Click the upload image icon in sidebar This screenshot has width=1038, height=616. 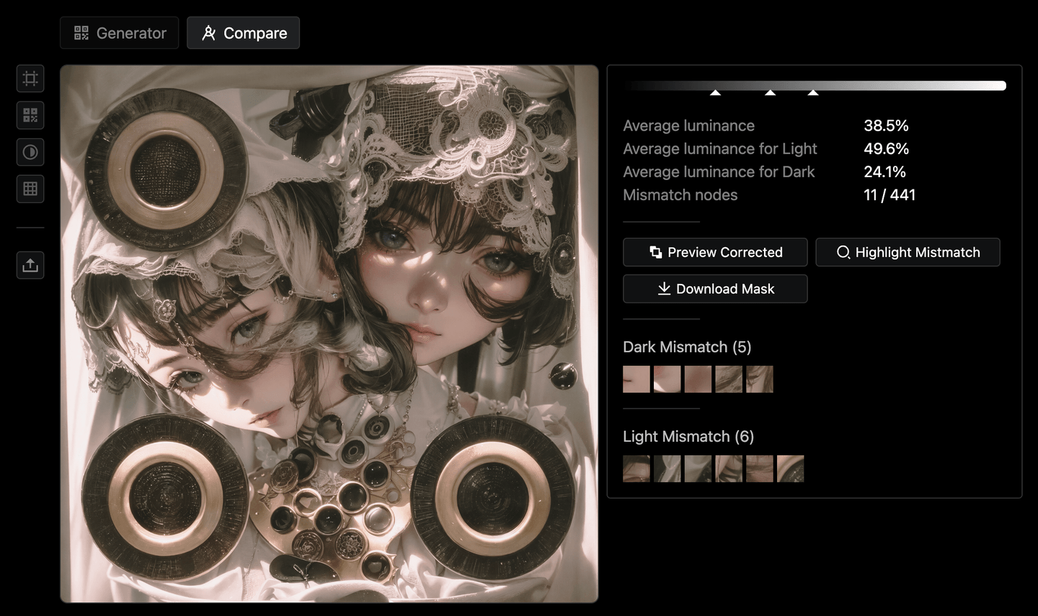[30, 265]
